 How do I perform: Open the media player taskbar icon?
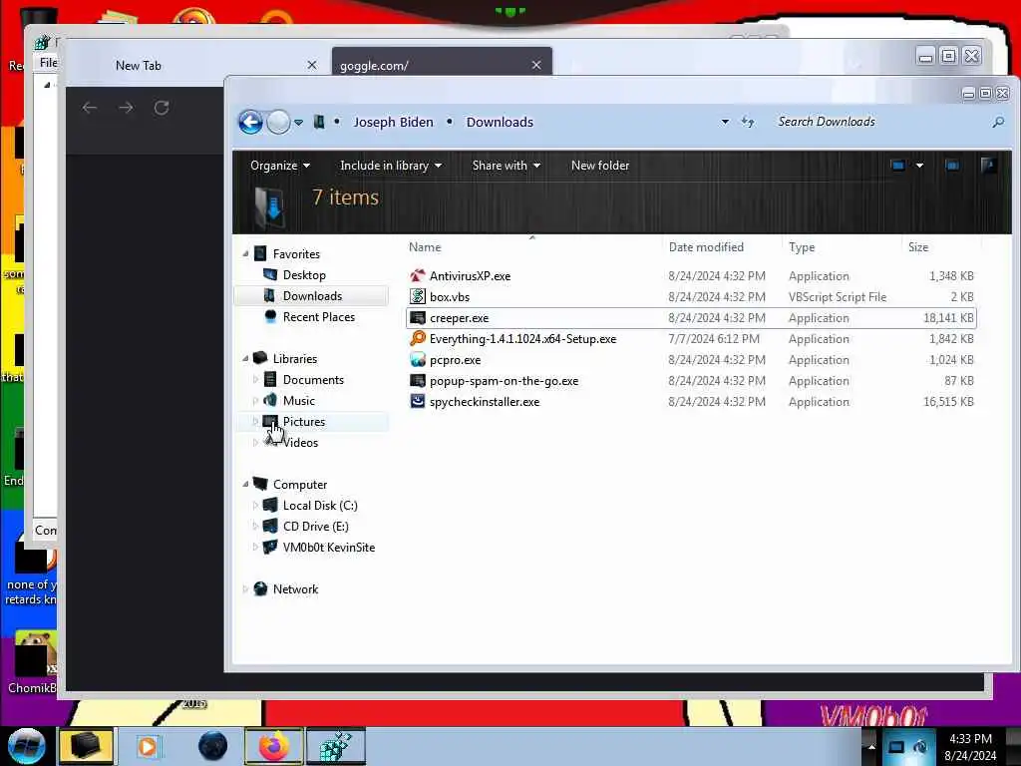pyautogui.click(x=148, y=746)
